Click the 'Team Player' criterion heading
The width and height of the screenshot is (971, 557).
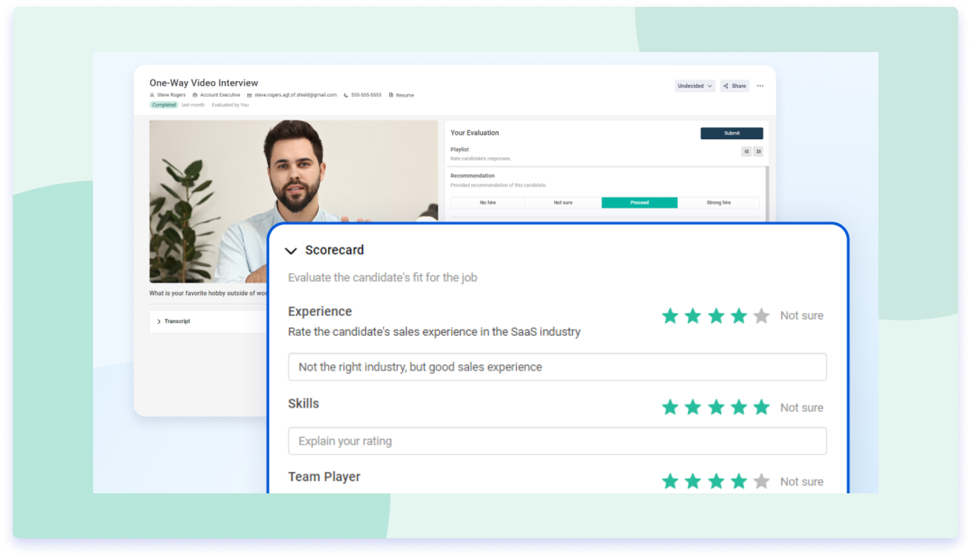324,477
